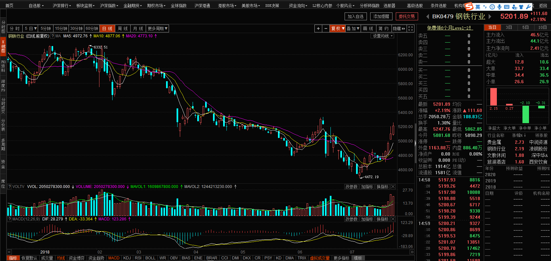
Task: Toggle 简约 simplified view
Action: click(384, 28)
